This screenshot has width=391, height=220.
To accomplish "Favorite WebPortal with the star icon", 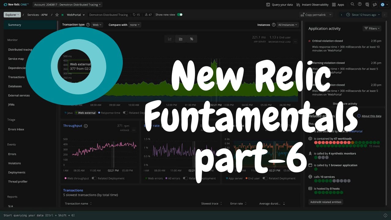I will tap(57, 15).
